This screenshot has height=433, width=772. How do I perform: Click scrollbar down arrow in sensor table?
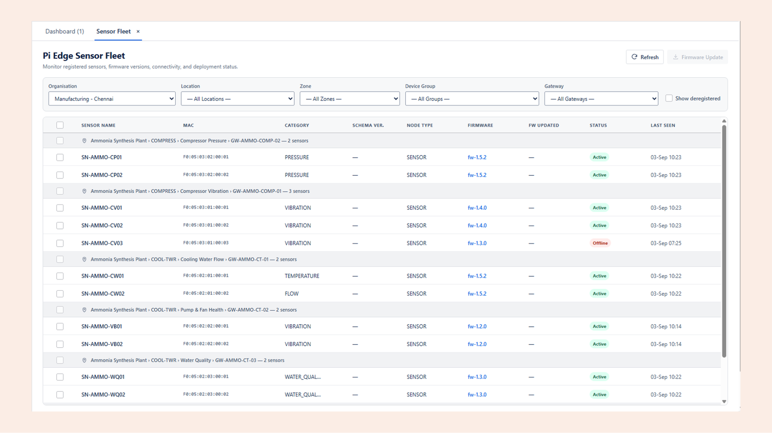724,401
